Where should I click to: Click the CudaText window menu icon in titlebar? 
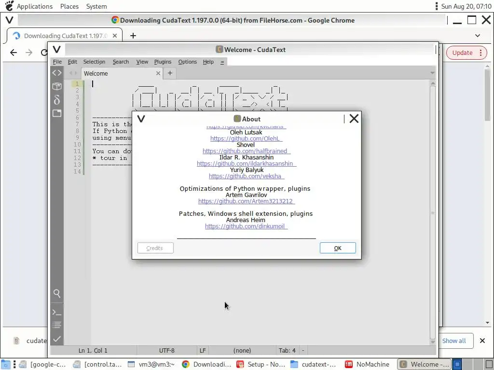click(x=57, y=50)
